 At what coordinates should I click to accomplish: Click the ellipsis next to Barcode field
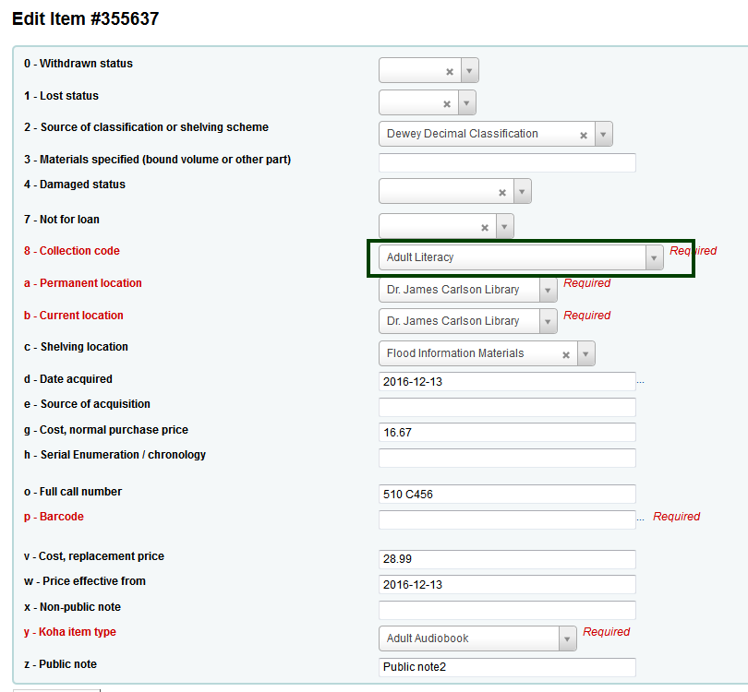click(640, 519)
